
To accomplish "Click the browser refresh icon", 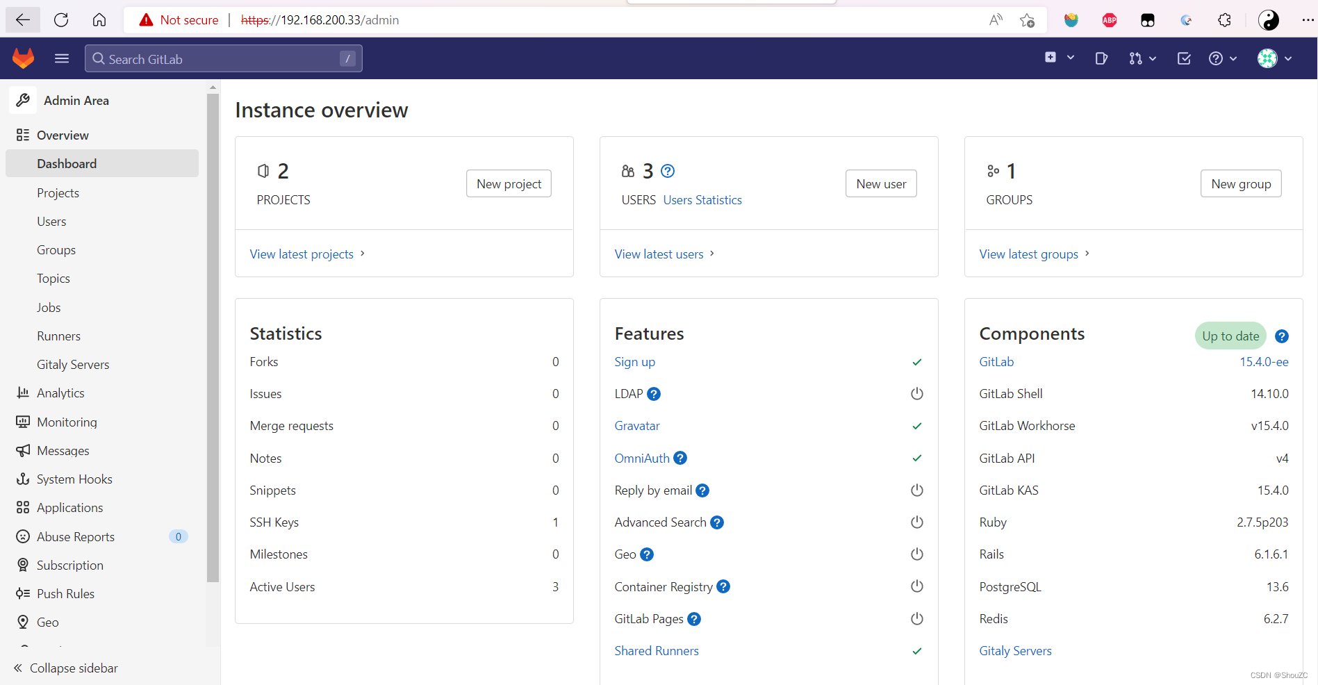I will 61,19.
